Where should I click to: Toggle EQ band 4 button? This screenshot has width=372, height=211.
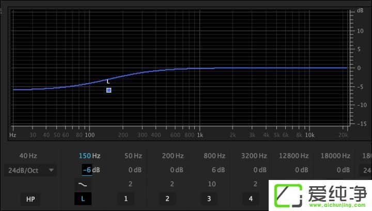click(x=251, y=199)
